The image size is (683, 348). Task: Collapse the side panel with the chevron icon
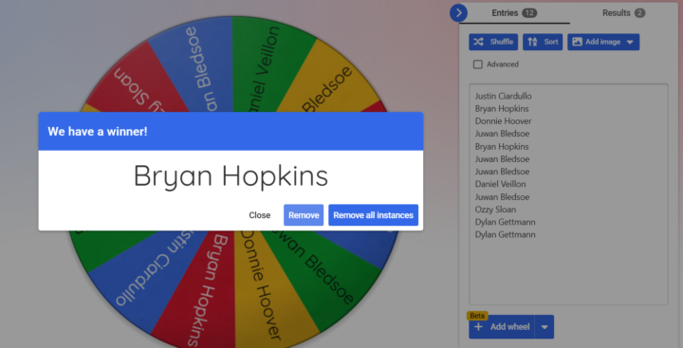pos(458,13)
